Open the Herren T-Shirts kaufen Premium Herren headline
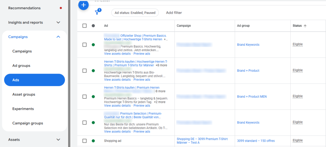The height and width of the screenshot is (147, 326). click(132, 88)
